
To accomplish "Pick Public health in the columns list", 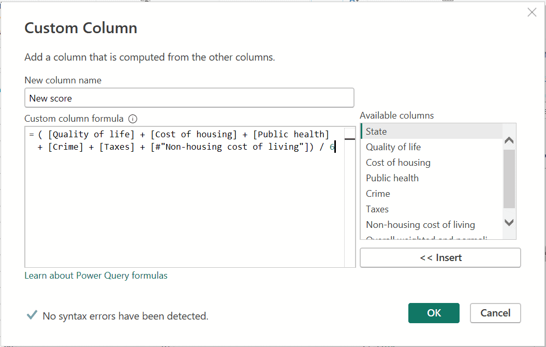I will tap(392, 178).
